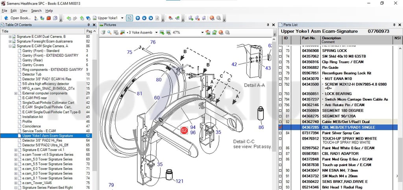Expand the Signature E.CAM Tower v4.1 node
The height and width of the screenshot is (190, 403).
click(15, 150)
